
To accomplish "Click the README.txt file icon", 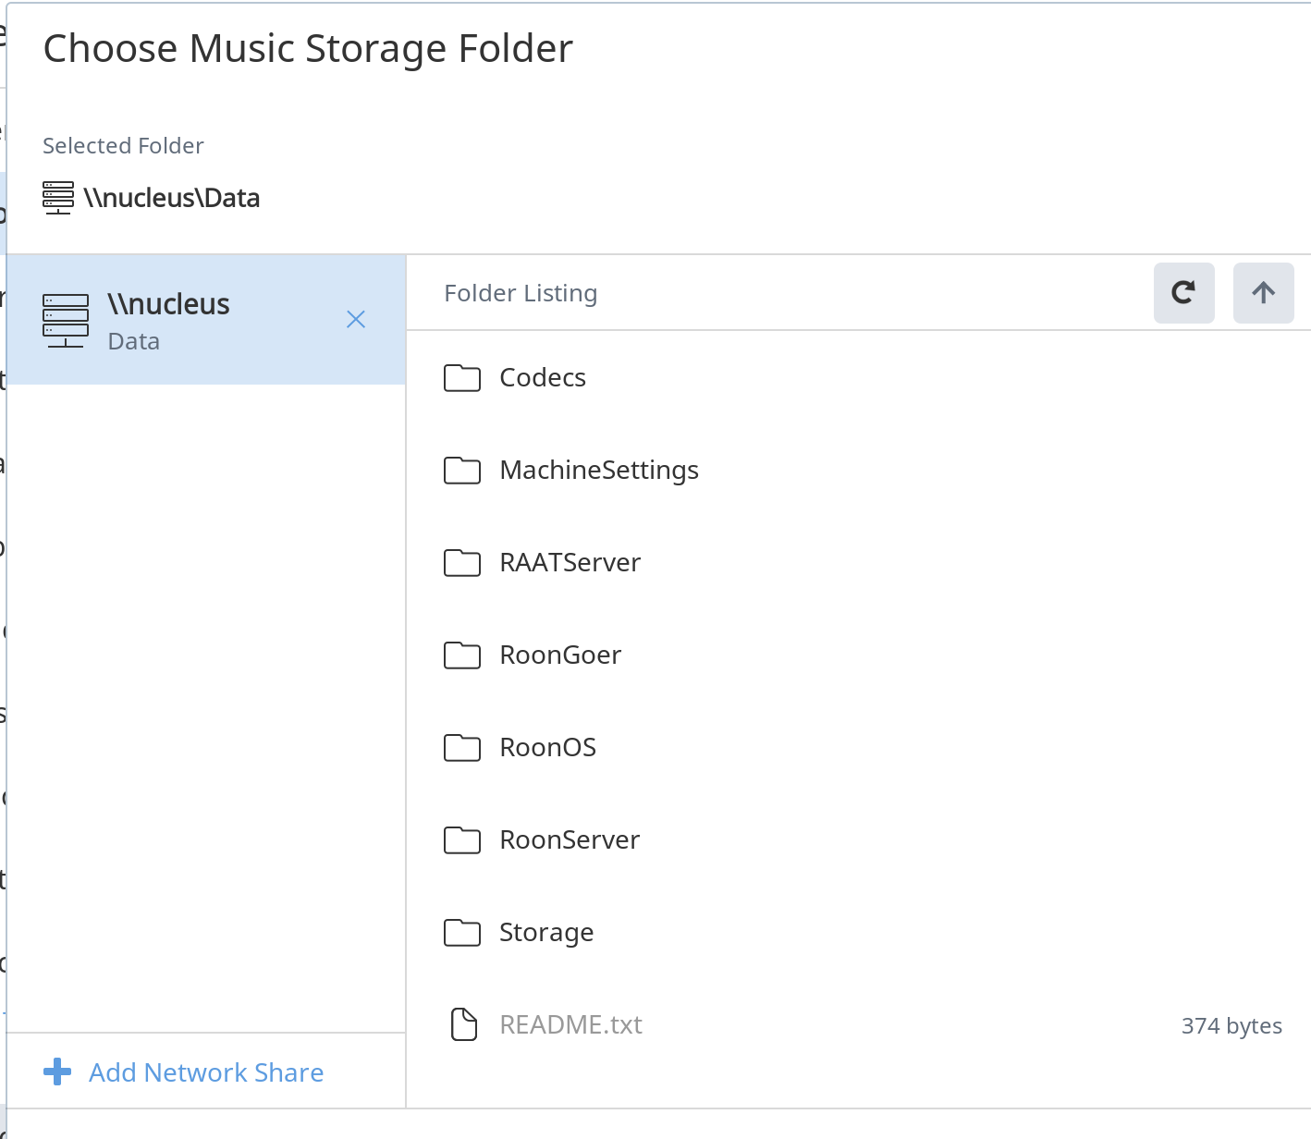I will [x=463, y=1024].
